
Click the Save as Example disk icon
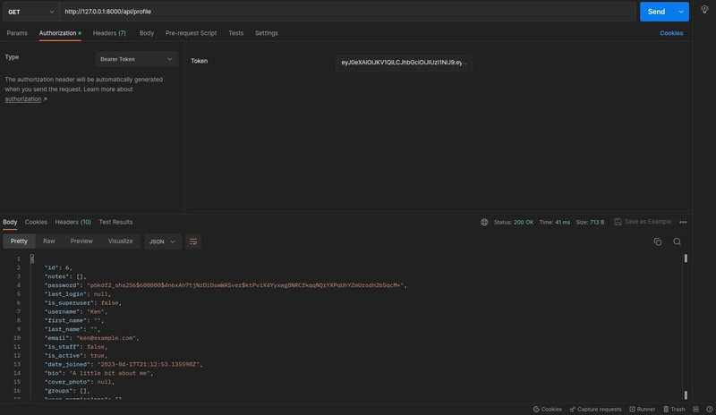[618, 222]
